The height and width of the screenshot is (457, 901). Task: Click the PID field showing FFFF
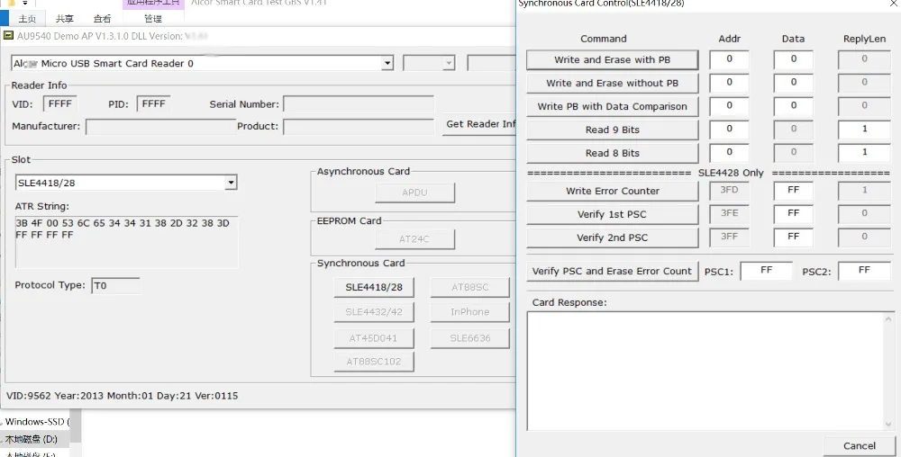pos(153,103)
